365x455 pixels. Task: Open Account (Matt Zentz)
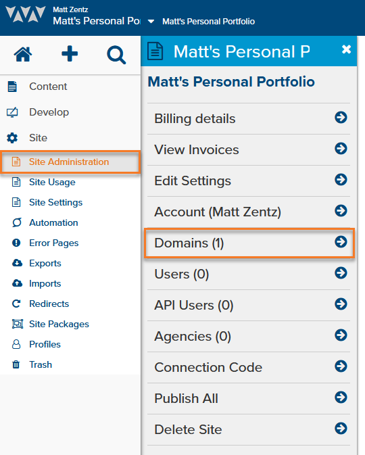(x=249, y=212)
